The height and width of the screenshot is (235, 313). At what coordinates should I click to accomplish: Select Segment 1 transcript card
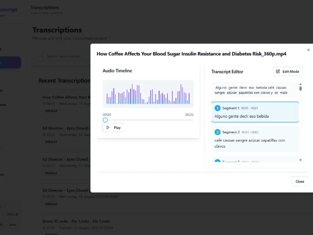(x=255, y=112)
